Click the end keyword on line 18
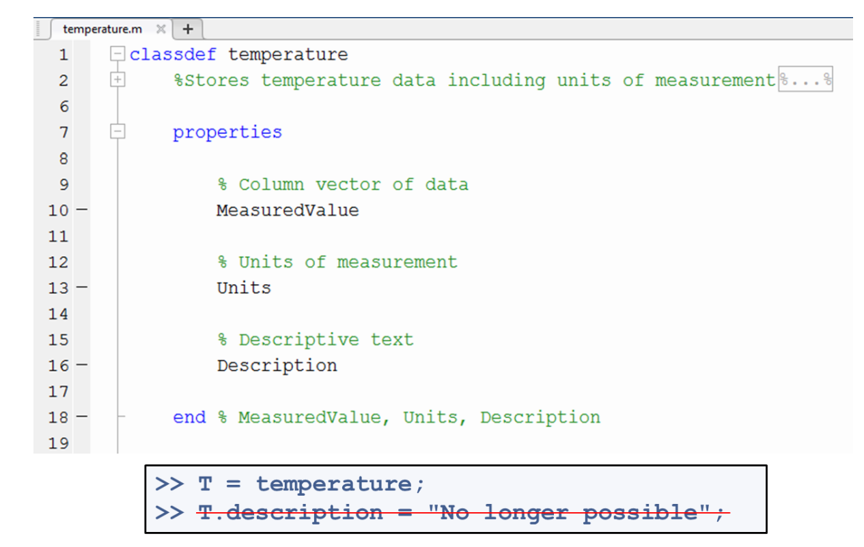 189,418
